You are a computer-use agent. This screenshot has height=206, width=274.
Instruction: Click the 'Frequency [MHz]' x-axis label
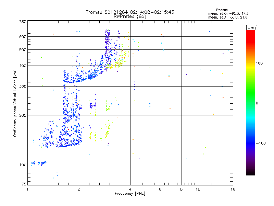point(130,194)
